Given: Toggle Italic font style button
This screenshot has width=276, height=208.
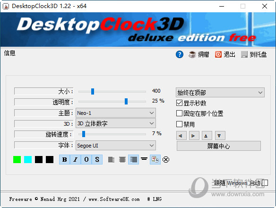Looking at the screenshot, I should (x=76, y=160).
